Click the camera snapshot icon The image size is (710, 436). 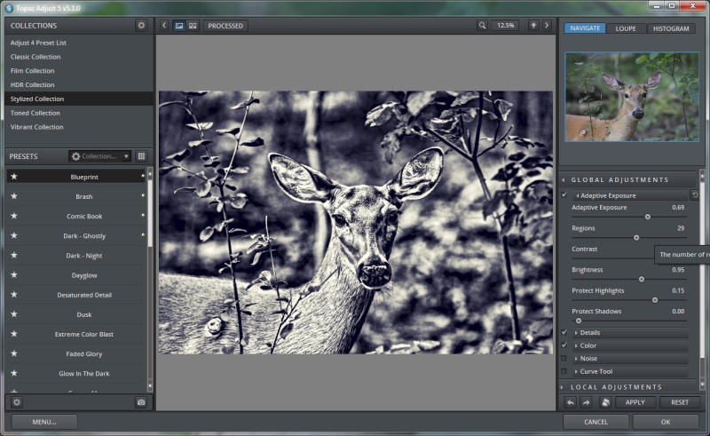coord(141,402)
